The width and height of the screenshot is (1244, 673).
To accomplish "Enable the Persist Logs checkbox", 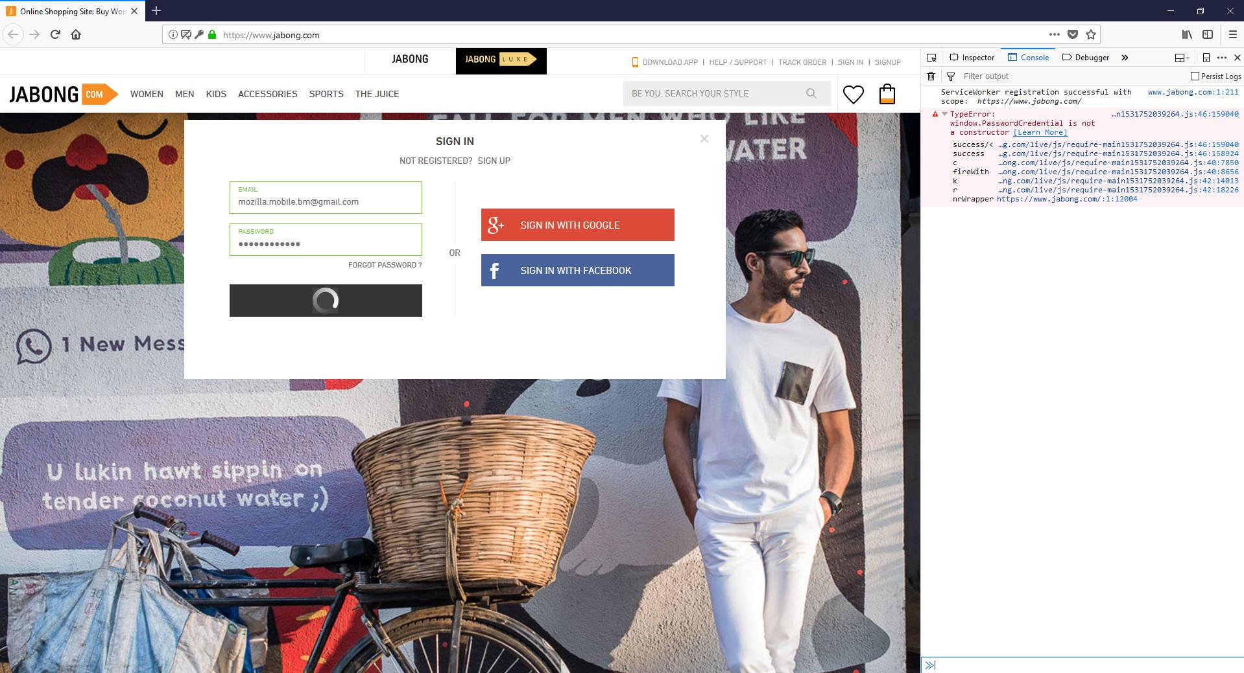I will coord(1195,76).
